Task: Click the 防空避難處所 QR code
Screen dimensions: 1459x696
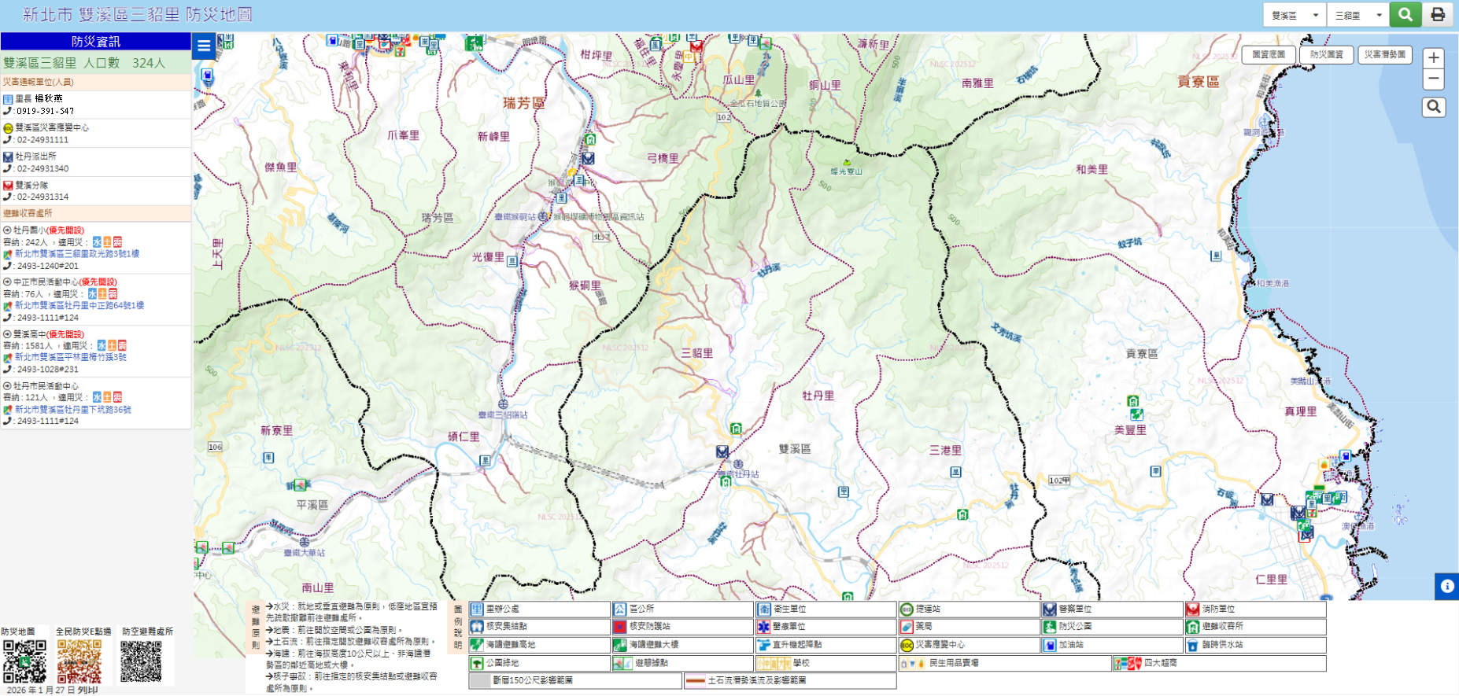Action: 142,662
